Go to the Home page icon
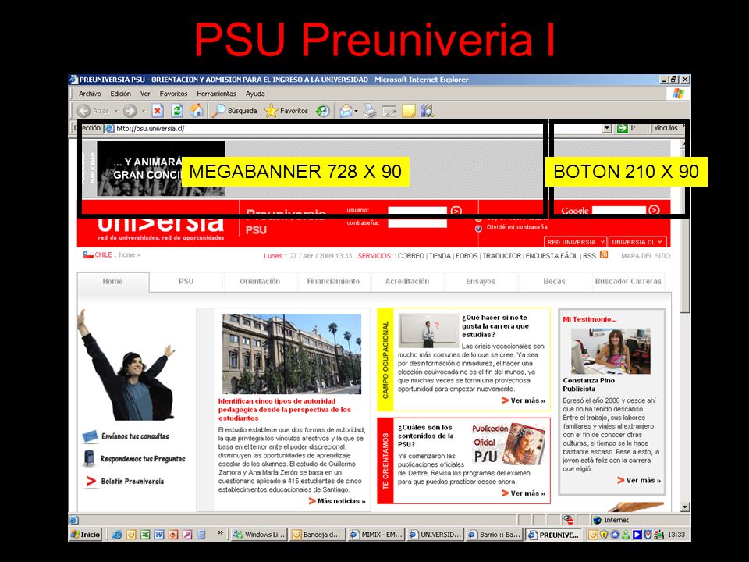The width and height of the screenshot is (749, 562). click(x=197, y=111)
